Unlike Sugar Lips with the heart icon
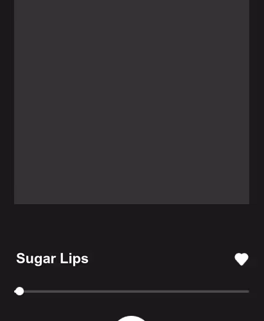Viewport: 264px width, 321px height. point(242,259)
